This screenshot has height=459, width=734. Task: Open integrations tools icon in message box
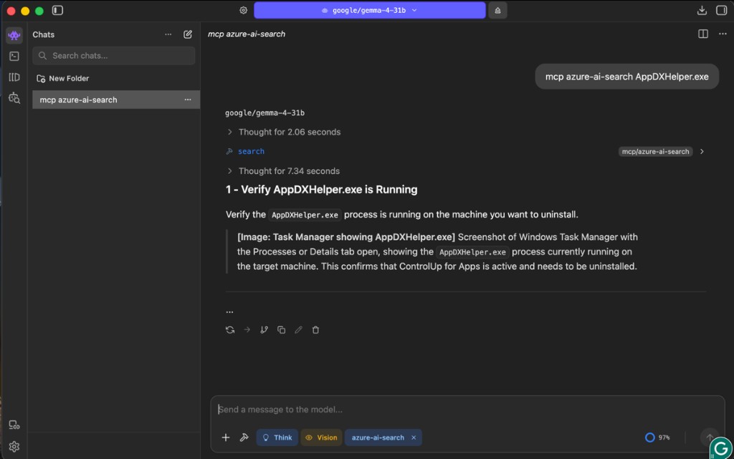(244, 438)
